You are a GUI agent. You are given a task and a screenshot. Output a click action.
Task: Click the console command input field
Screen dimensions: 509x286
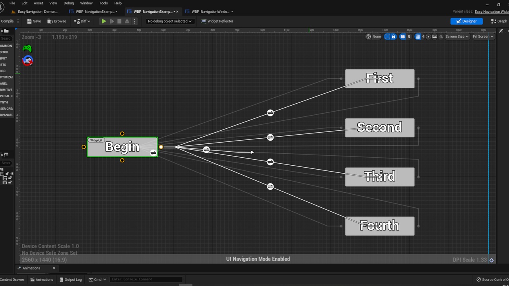pyautogui.click(x=146, y=279)
